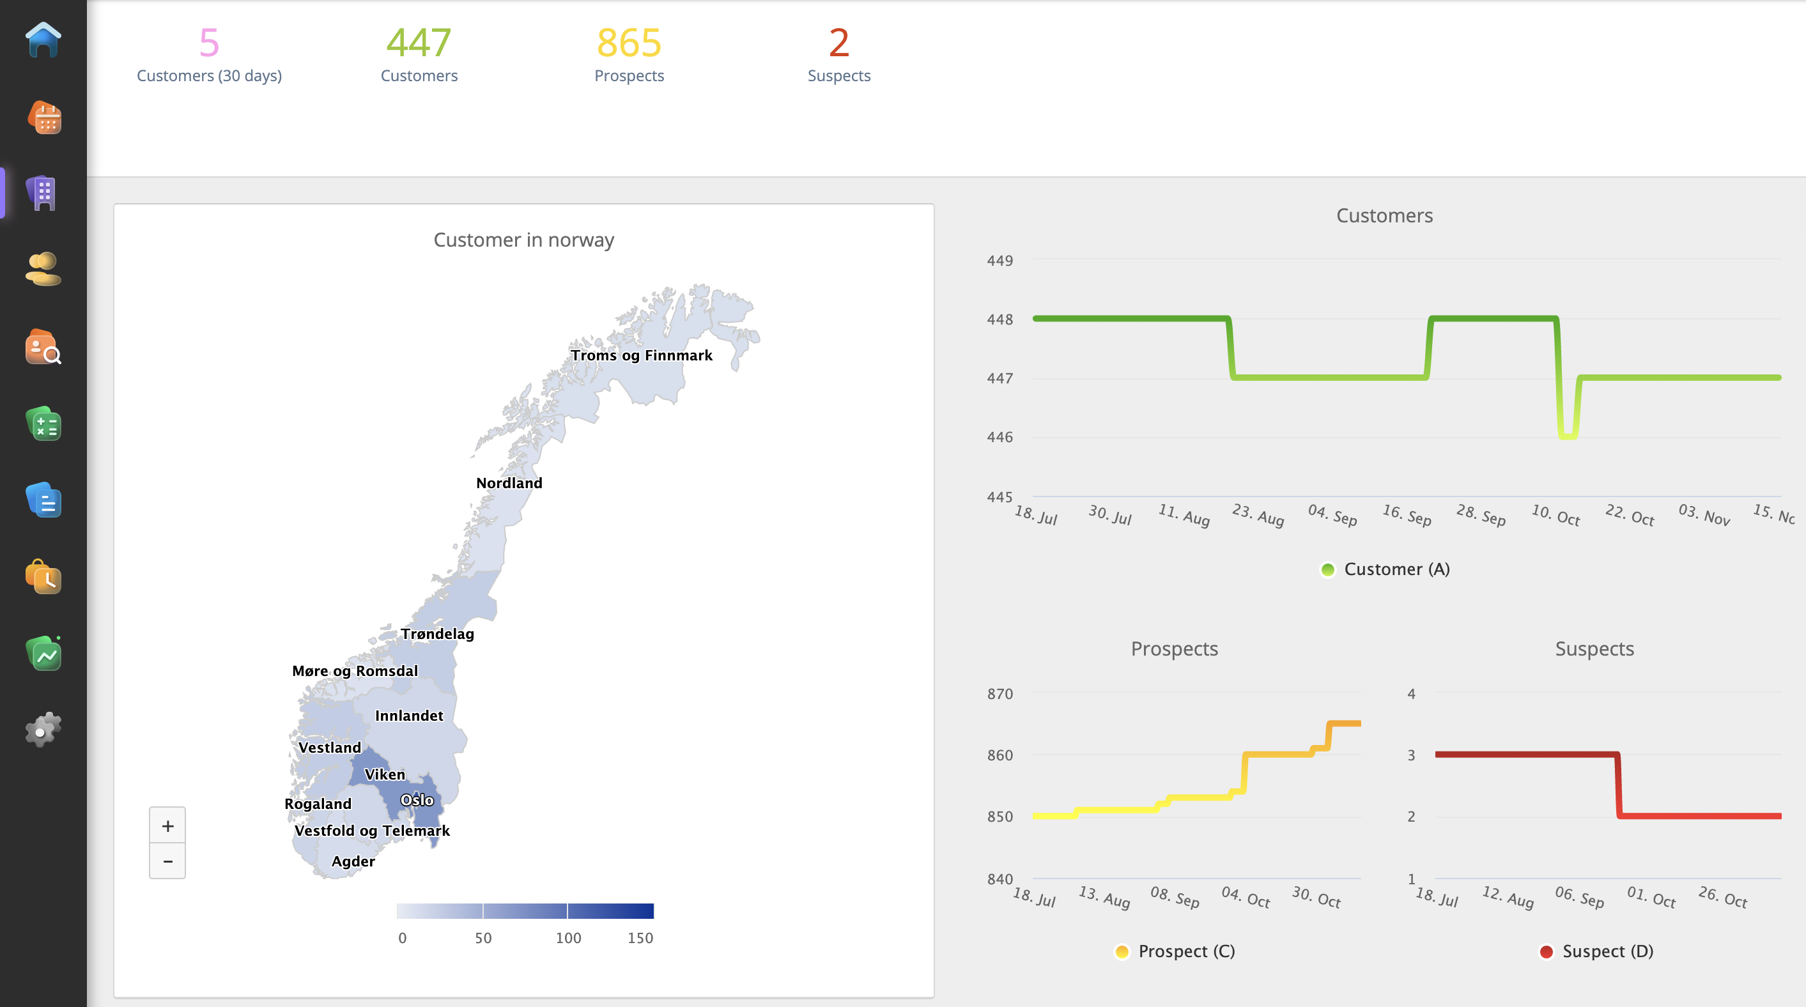This screenshot has width=1806, height=1007.
Task: Open the orange calendar icon
Action: coord(43,118)
